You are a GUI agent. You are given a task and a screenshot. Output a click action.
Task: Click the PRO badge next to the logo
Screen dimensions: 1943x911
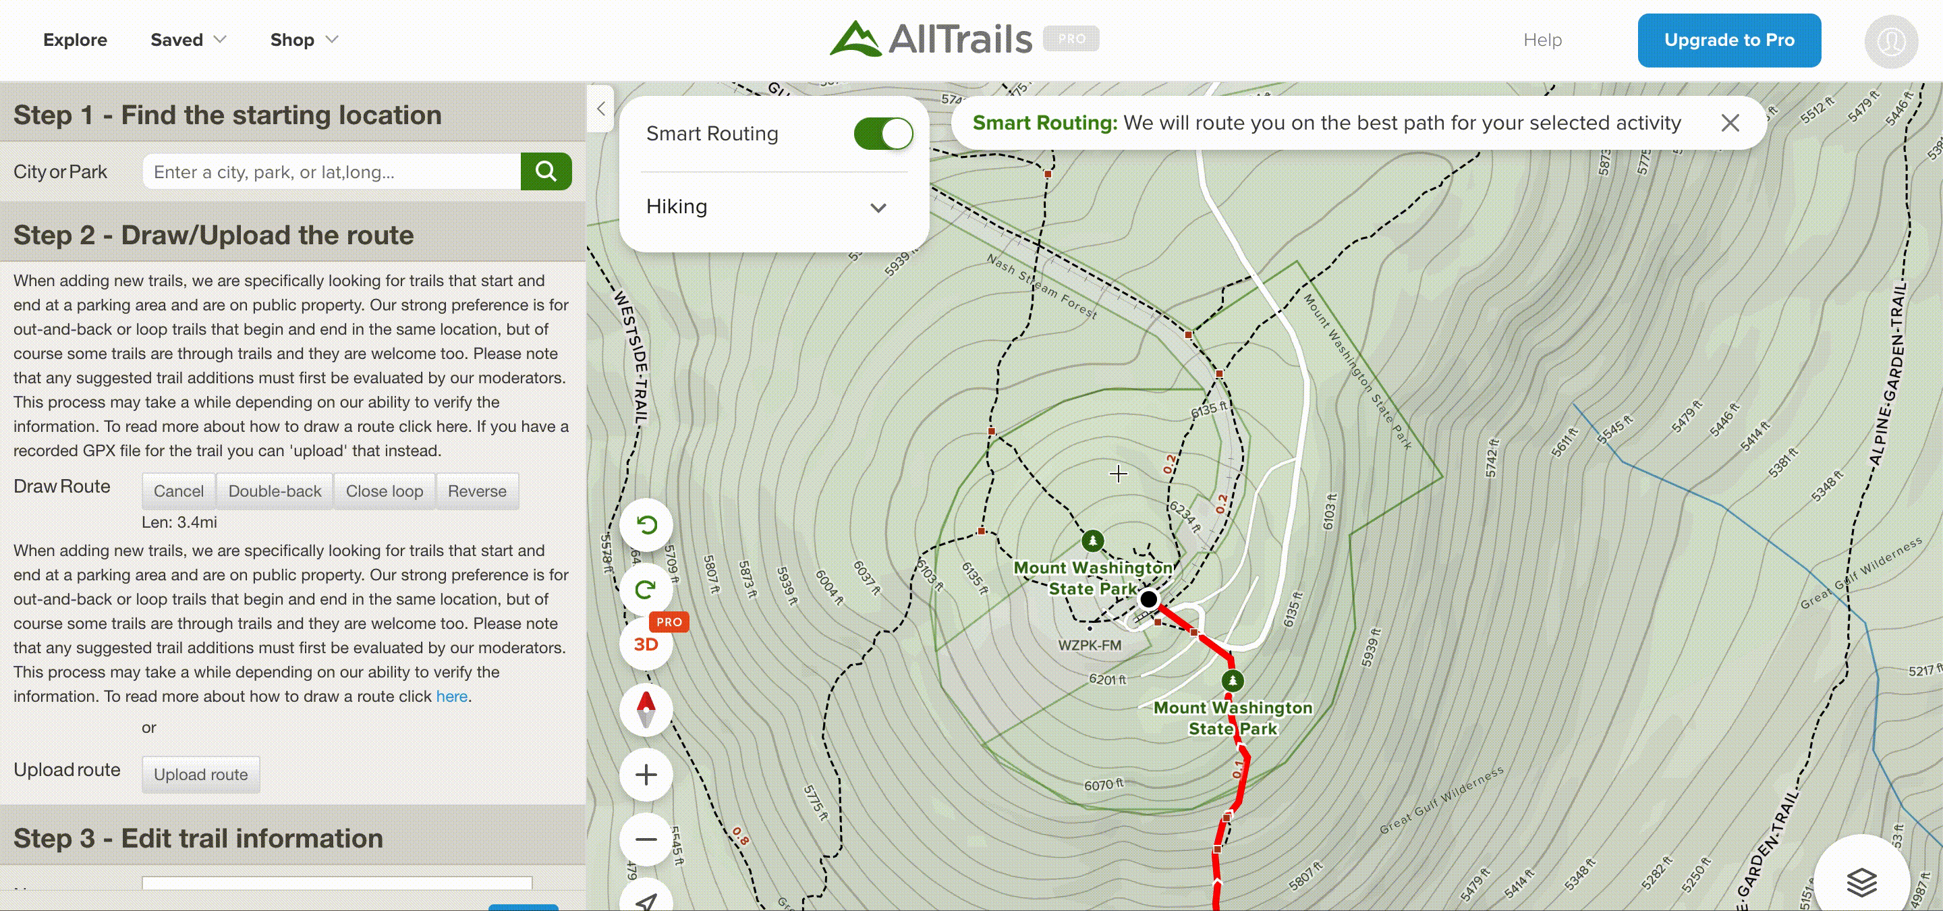pos(1071,38)
